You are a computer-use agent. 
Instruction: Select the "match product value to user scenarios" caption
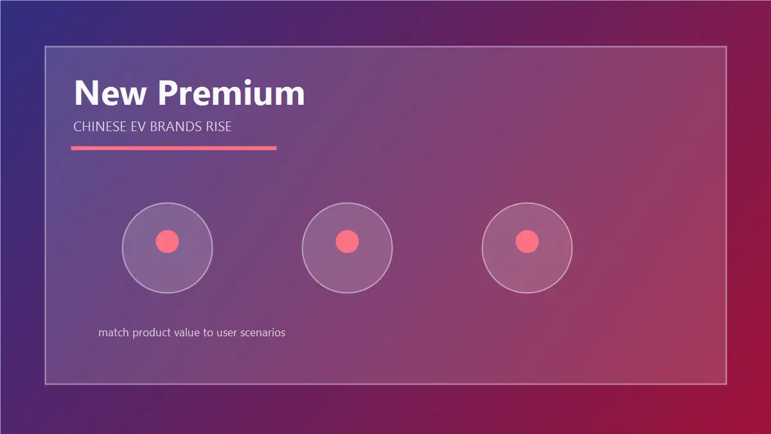coord(191,333)
